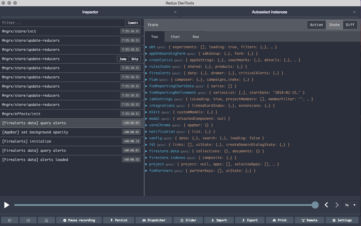This screenshot has height=226, width=361.
Task: Expand the fiam state node
Action: click(146, 80)
